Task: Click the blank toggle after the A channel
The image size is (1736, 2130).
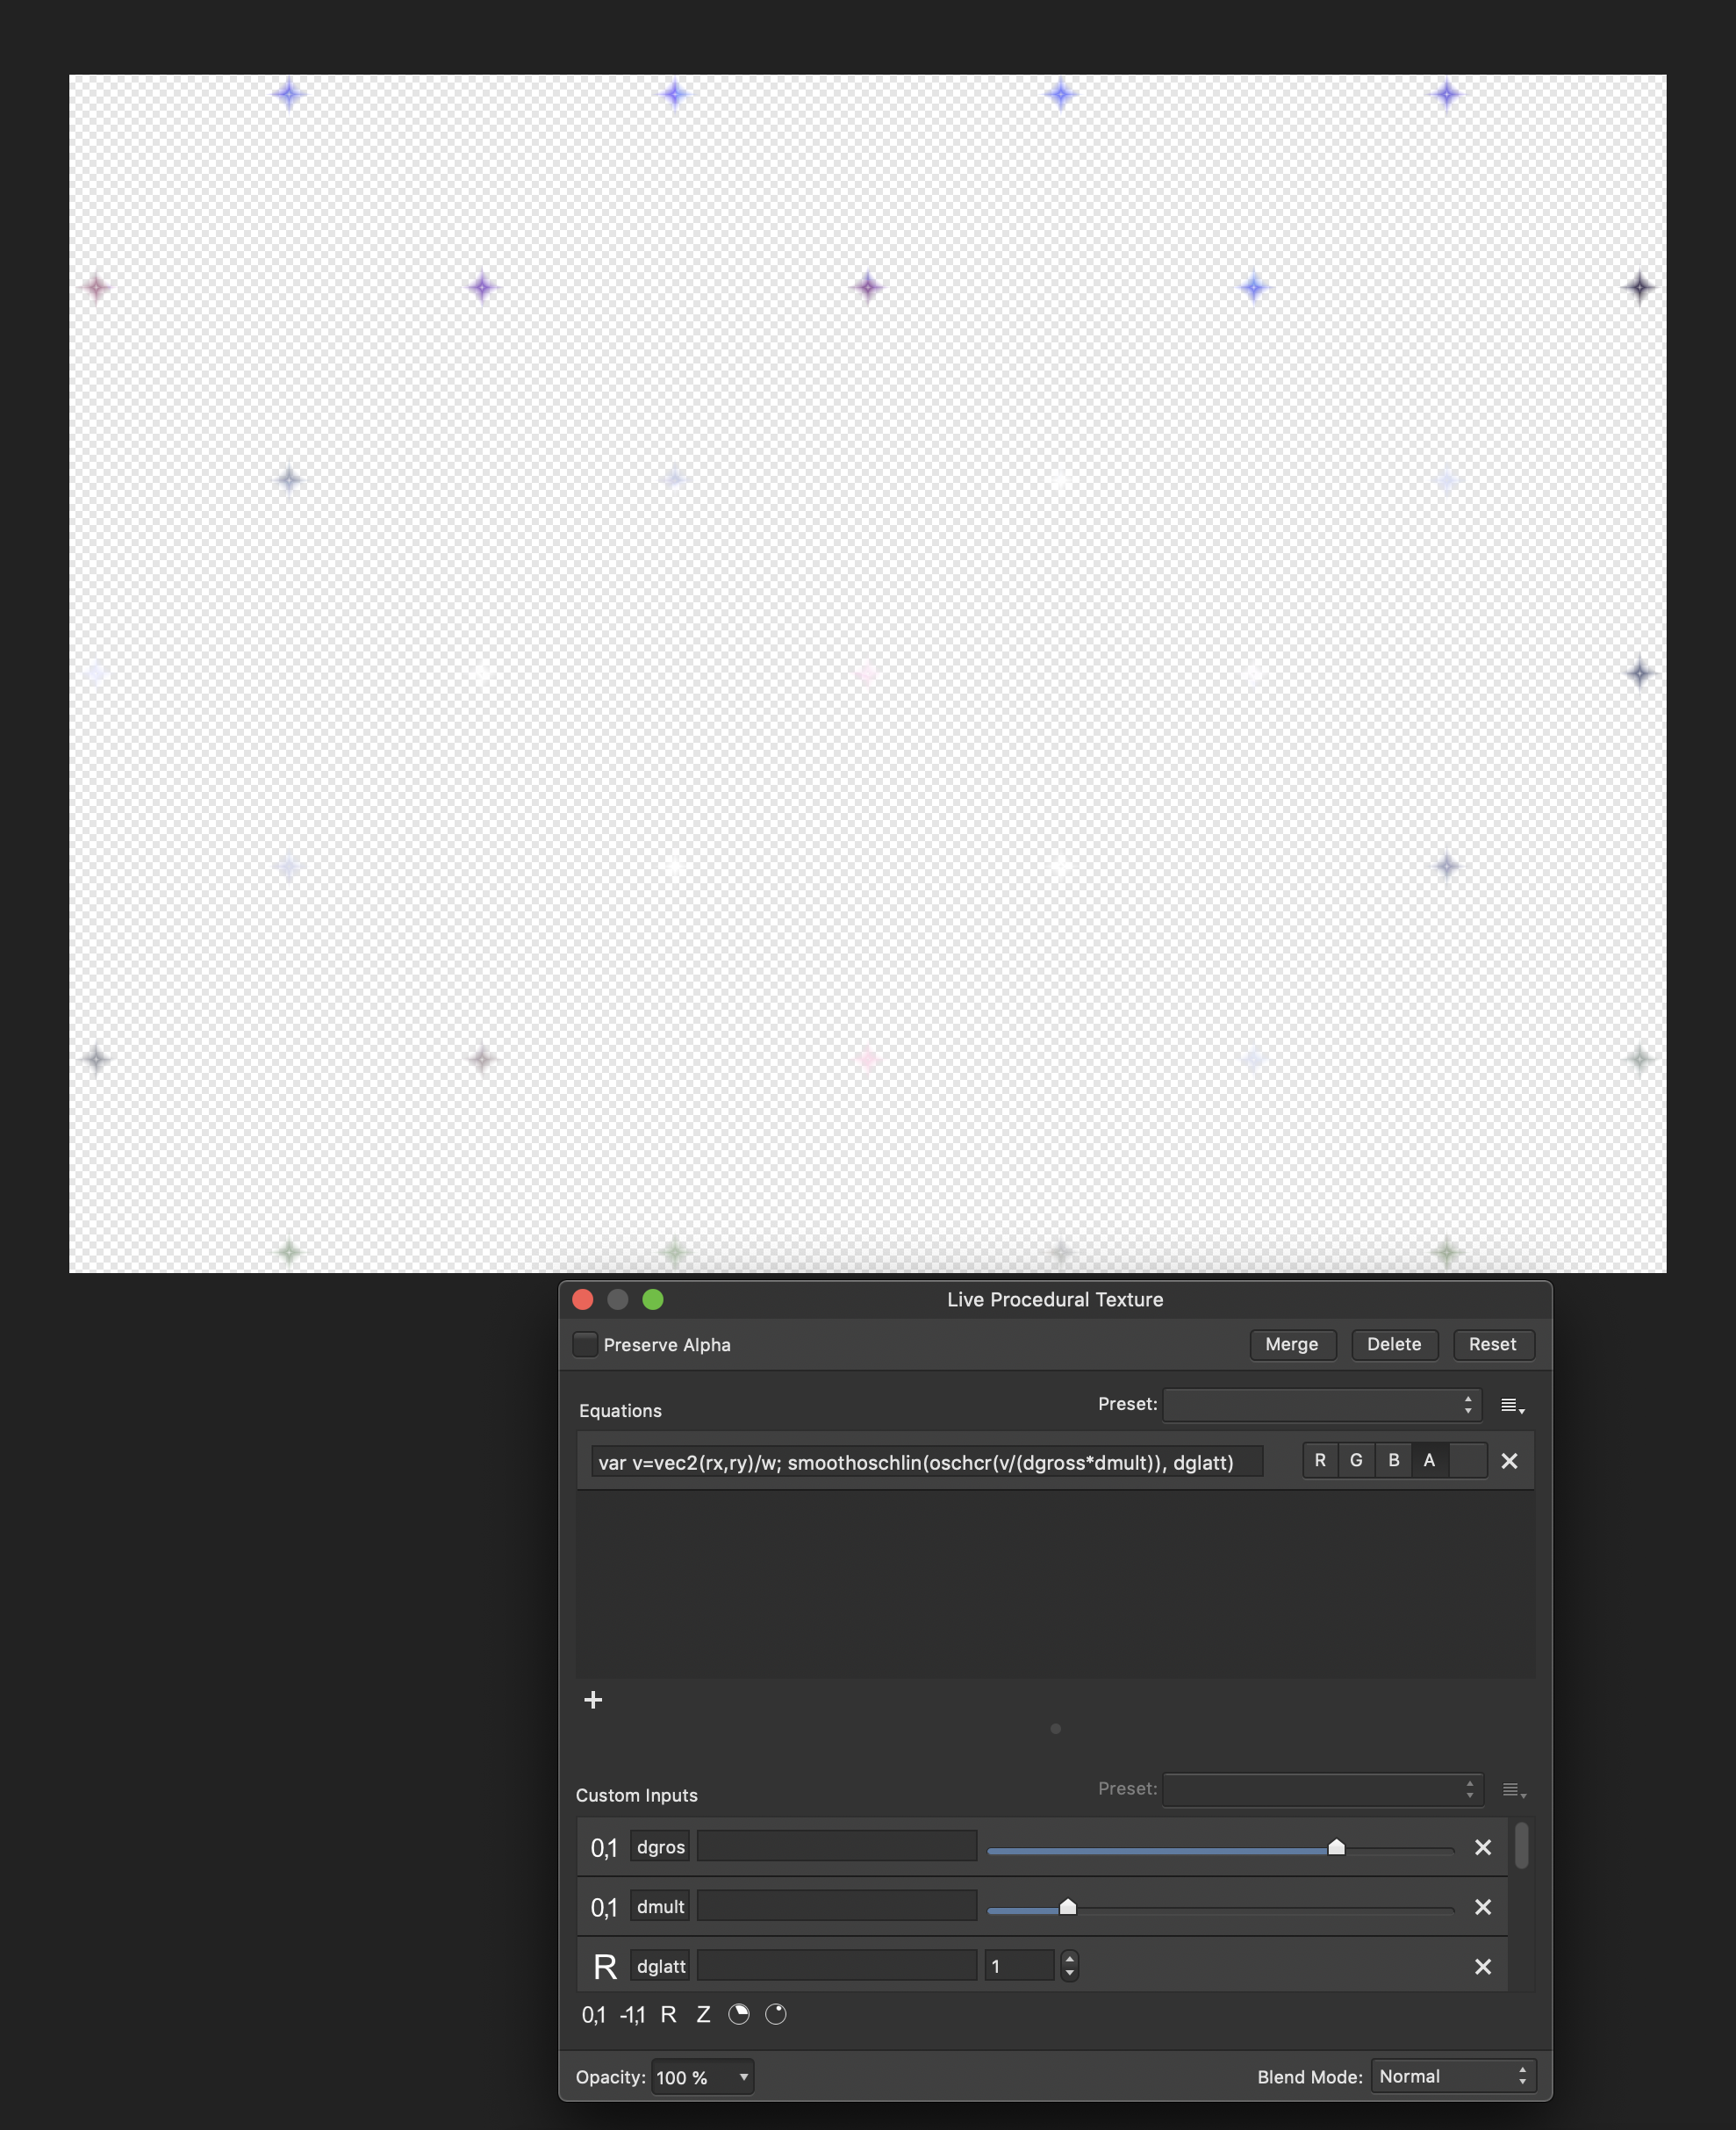Action: (1467, 1461)
